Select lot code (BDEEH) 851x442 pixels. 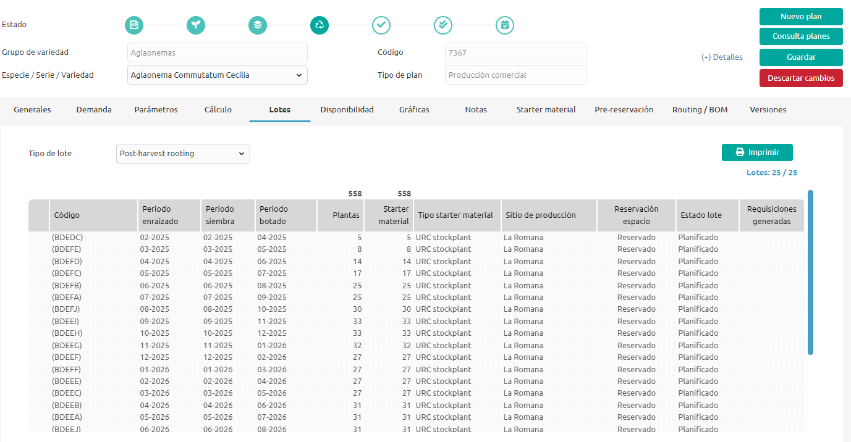[67, 333]
